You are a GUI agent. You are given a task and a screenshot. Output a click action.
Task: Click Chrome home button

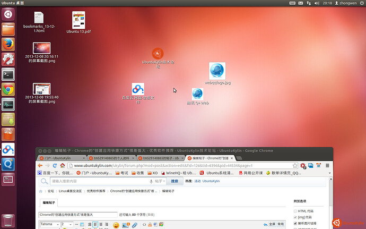click(x=62, y=166)
